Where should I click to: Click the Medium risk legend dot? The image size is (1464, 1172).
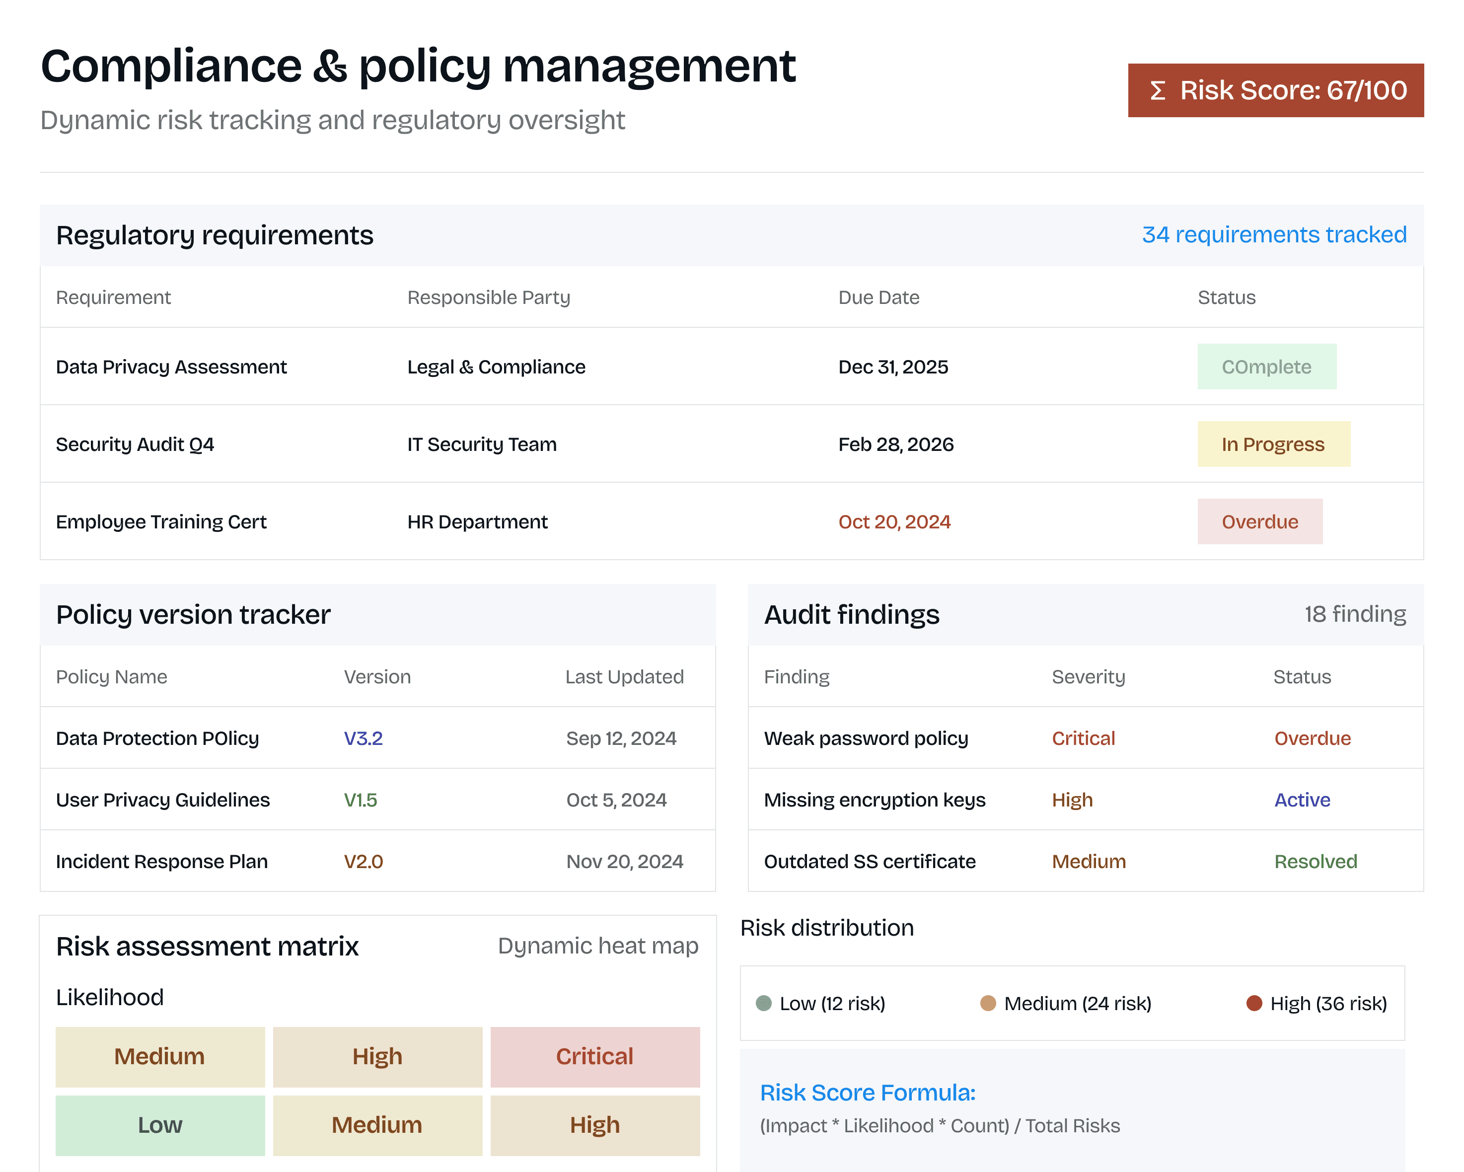pos(988,1003)
